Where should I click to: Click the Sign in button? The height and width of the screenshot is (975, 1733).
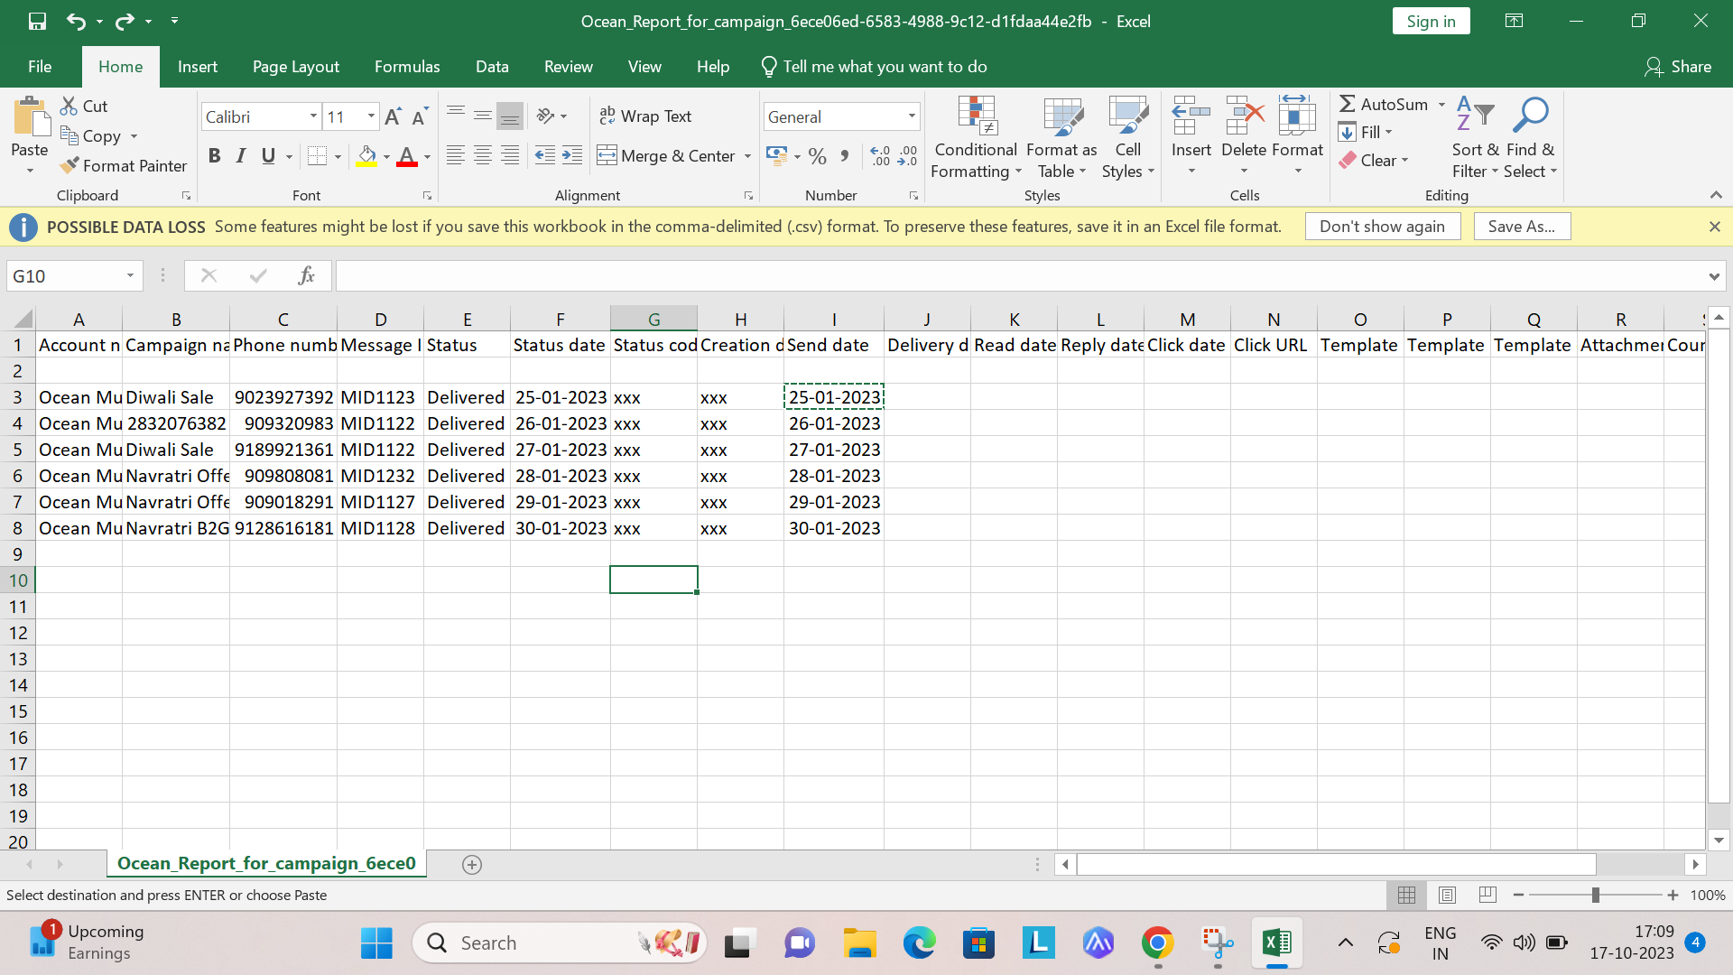[1431, 21]
